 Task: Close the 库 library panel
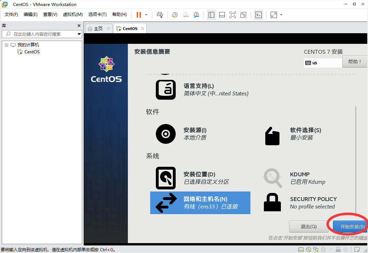pyautogui.click(x=79, y=25)
